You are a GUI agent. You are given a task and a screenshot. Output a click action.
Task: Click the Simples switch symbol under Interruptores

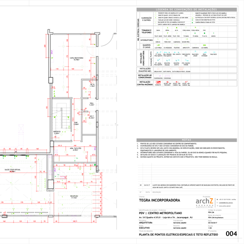coord(158,39)
